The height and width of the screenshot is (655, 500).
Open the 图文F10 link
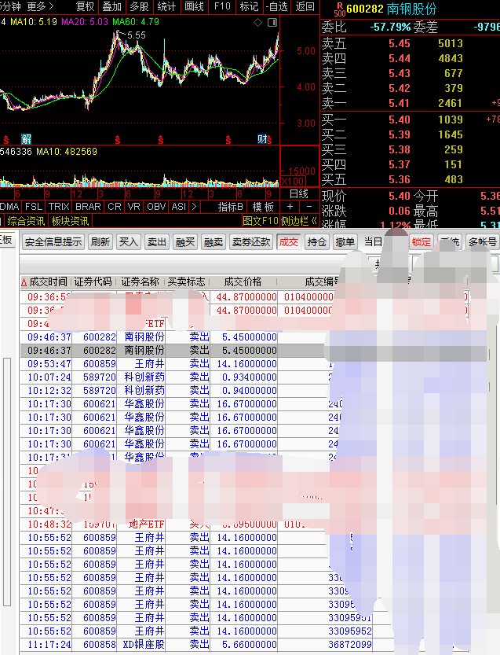[260, 221]
